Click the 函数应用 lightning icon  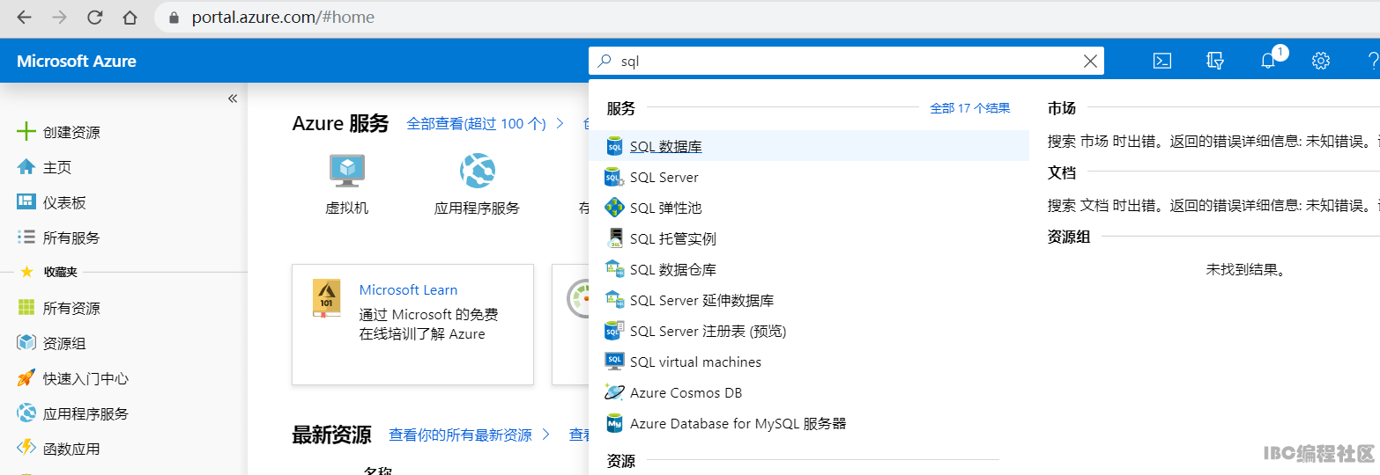(26, 449)
